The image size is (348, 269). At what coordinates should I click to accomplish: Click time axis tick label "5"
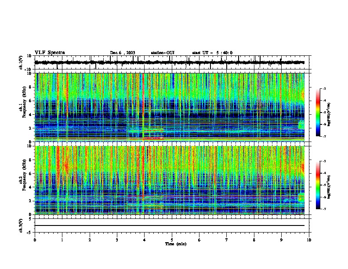tap(172, 240)
